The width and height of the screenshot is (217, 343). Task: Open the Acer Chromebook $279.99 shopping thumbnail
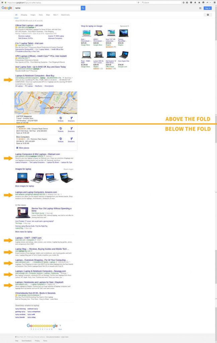pos(86,33)
